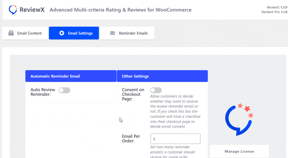Click the 'ReviewX: 1.3.0' version text
This screenshot has height=158, width=288.
pyautogui.click(x=277, y=7)
